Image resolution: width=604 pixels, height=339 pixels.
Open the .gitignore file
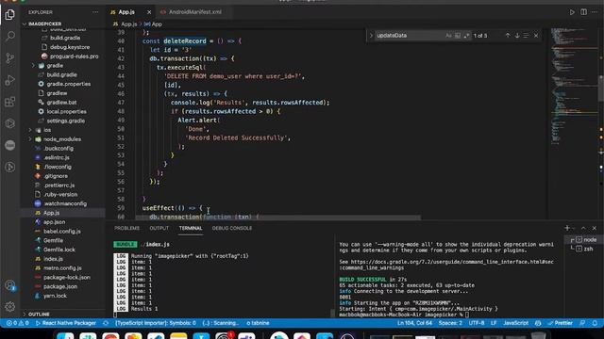[56, 176]
